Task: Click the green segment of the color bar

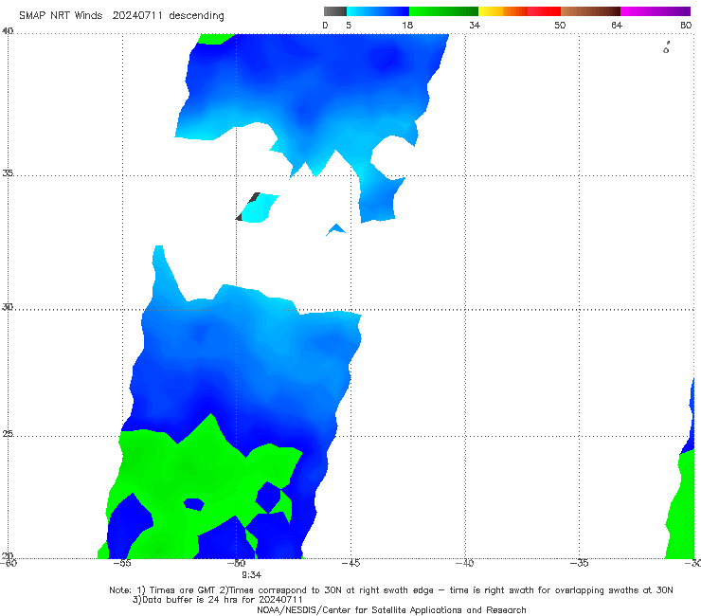Action: click(443, 11)
